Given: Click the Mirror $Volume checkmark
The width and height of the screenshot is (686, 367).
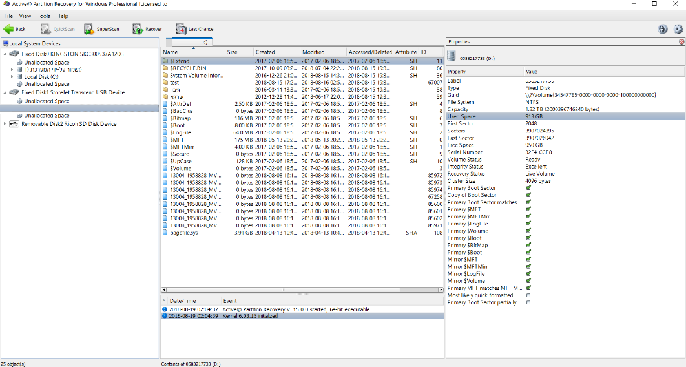Looking at the screenshot, I should coord(528,281).
